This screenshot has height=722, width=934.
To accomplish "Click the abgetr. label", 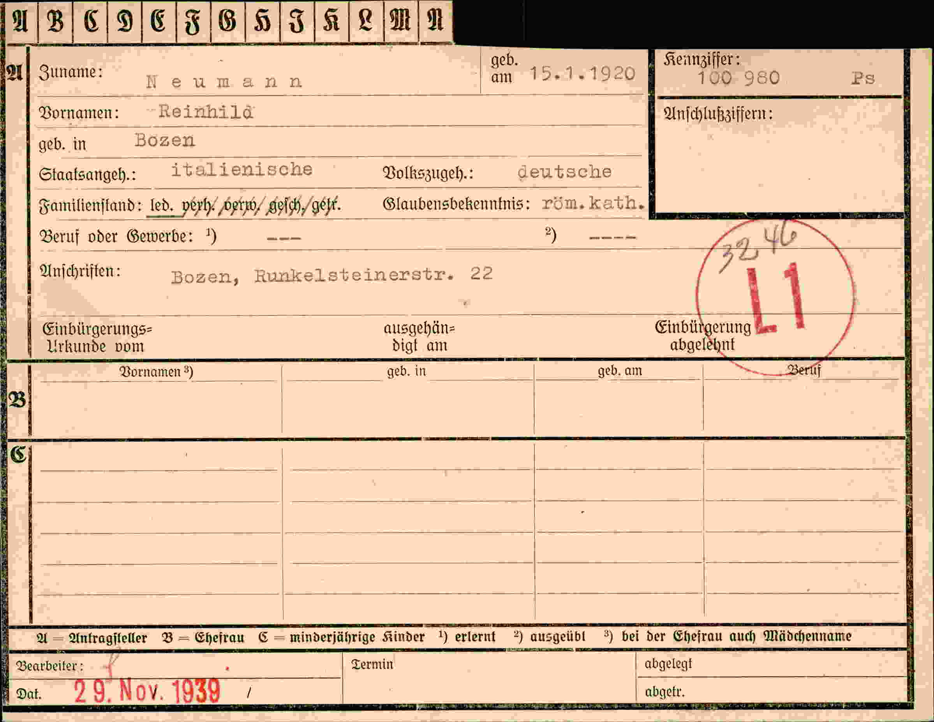I will (664, 691).
